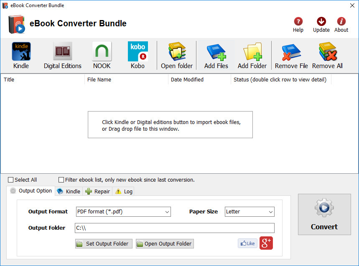
Task: Click the eBook Converter Bundle logo
Action: (x=16, y=24)
